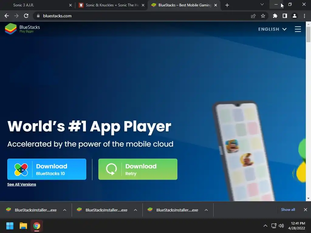
Task: Open the ENGLISH language dropdown
Action: (x=272, y=29)
